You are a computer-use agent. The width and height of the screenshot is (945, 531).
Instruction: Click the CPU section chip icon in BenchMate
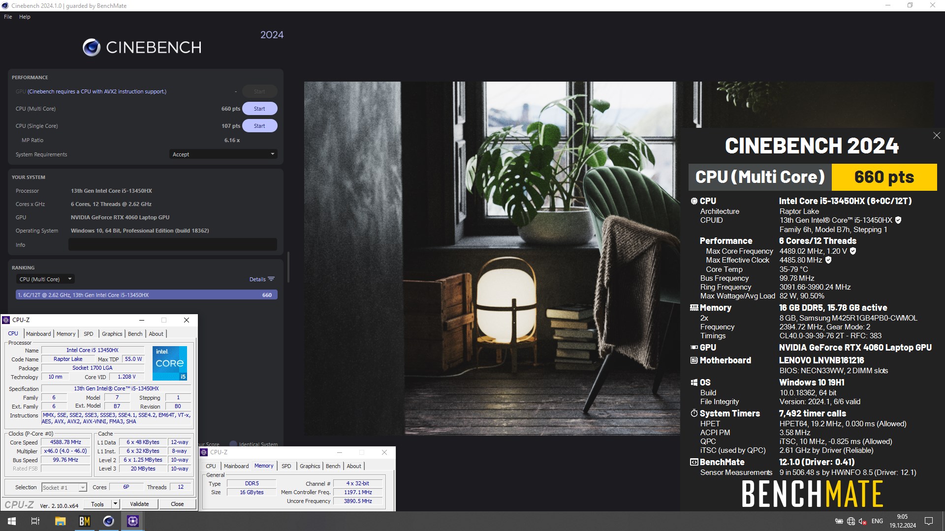(694, 201)
